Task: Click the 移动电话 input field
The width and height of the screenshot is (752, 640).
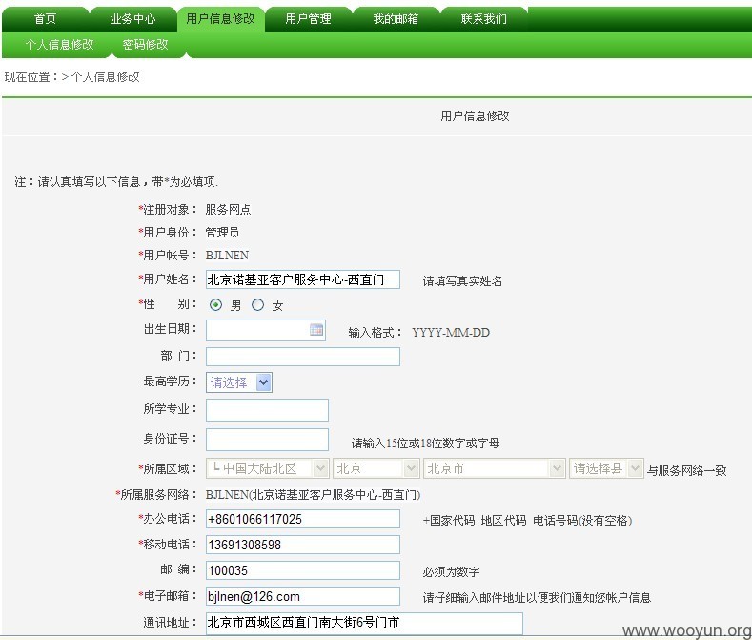Action: 303,545
